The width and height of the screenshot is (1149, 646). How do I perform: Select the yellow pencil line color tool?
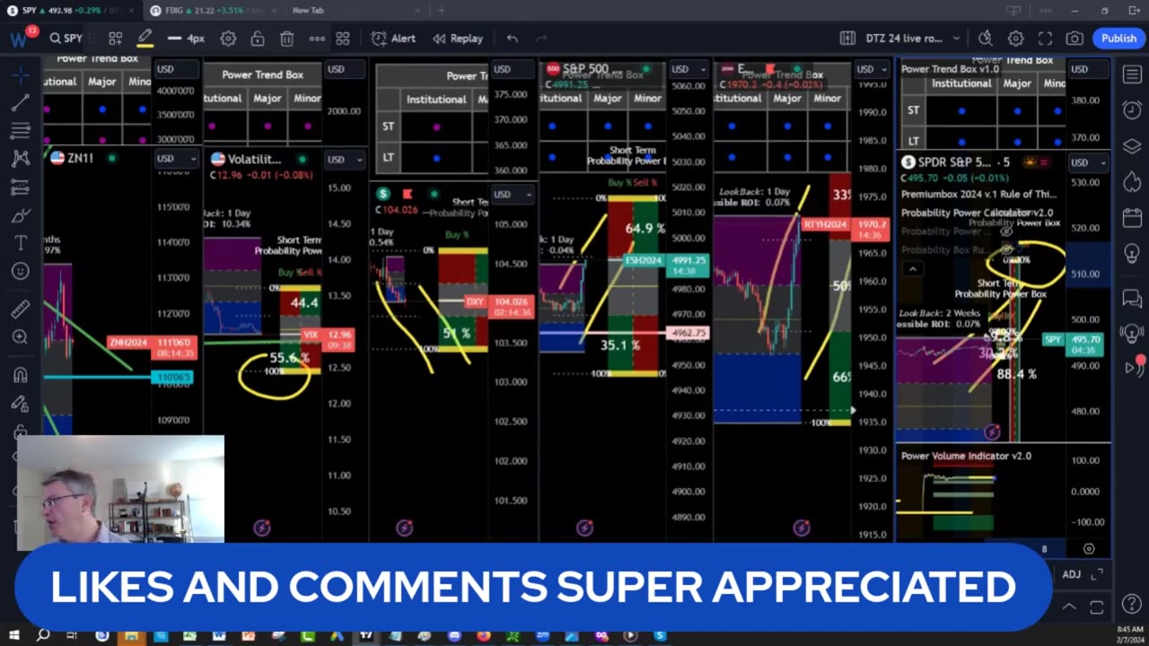(x=145, y=39)
